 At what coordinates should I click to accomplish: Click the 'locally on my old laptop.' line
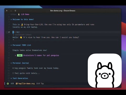(25, 27)
